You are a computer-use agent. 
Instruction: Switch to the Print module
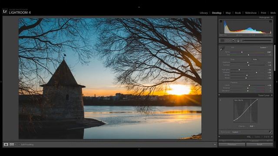(x=263, y=13)
